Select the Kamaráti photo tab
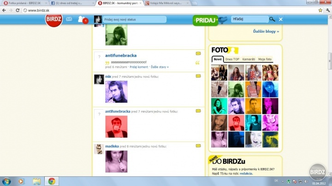This screenshot has height=186, width=332. tap(249, 59)
